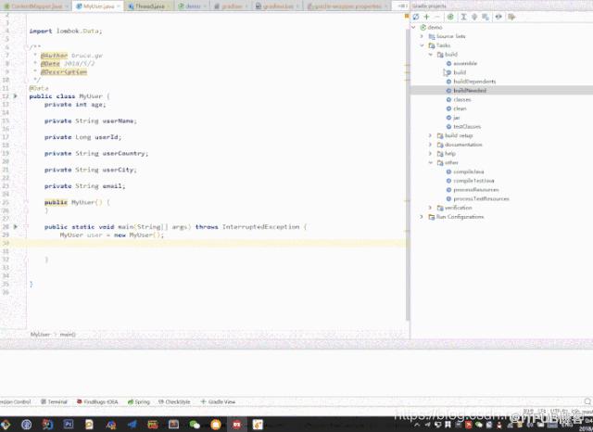This screenshot has width=593, height=432.
Task: Click run gutter arrow beside main method
Action: tap(16, 226)
